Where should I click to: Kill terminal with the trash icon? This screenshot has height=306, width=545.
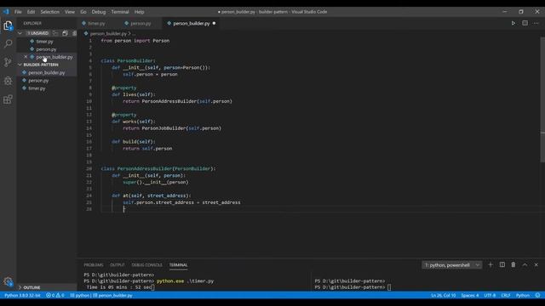[x=513, y=264]
